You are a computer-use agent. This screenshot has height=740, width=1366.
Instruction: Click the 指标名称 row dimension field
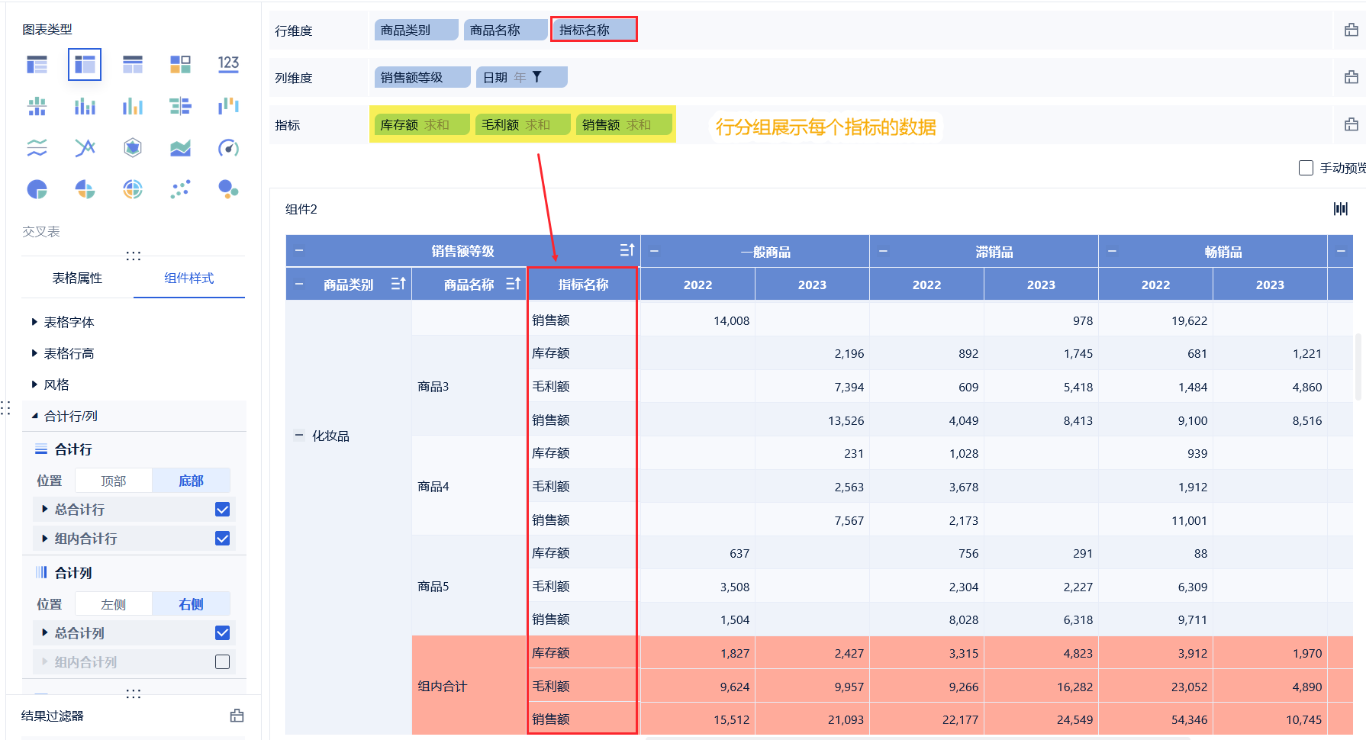point(594,30)
